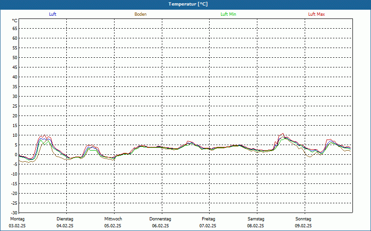The image size is (371, 231).
Task: Click the date 06.02.25
Action: point(160,226)
